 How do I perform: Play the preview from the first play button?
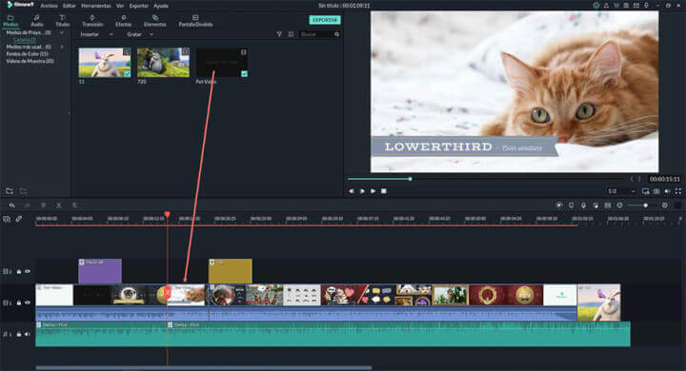click(362, 191)
